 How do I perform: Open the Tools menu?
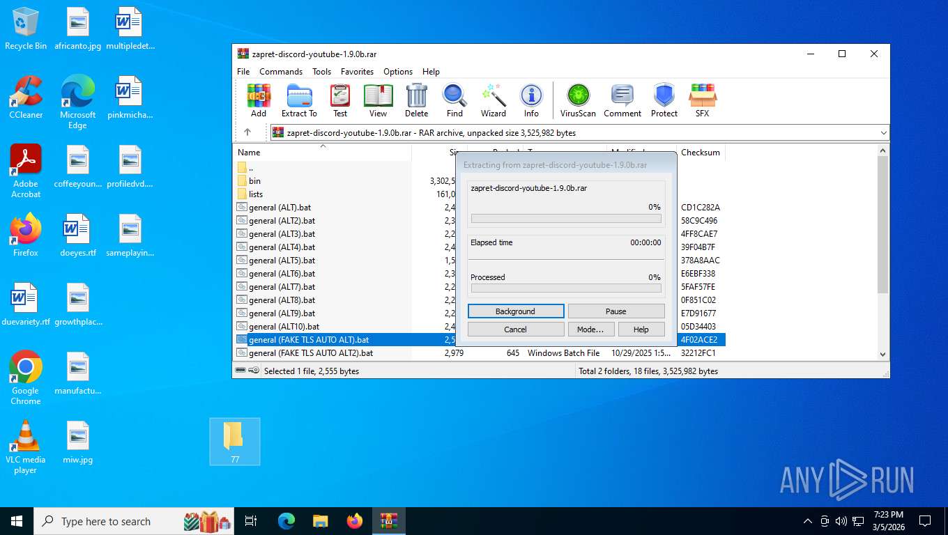pyautogui.click(x=321, y=71)
